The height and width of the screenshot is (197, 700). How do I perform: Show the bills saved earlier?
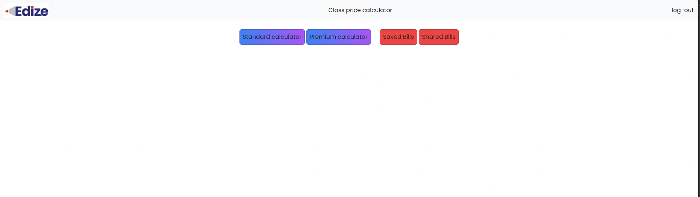click(398, 37)
